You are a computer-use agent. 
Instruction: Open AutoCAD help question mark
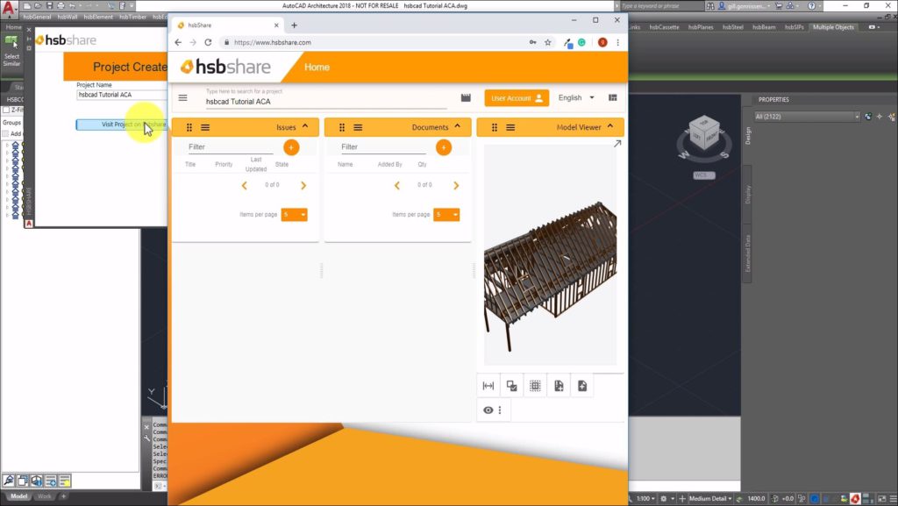point(811,6)
